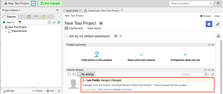Click the magnifier icon in project search
This screenshot has width=223, height=94.
[211, 4]
